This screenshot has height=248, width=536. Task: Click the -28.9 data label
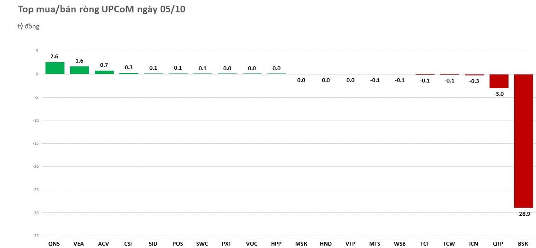point(523,214)
